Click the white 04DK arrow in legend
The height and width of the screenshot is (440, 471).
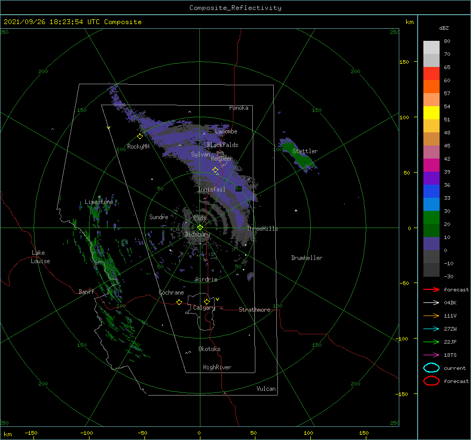[x=431, y=303]
